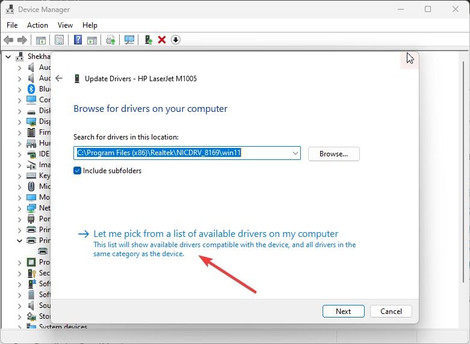Click the red X uninstall device icon

pos(162,40)
